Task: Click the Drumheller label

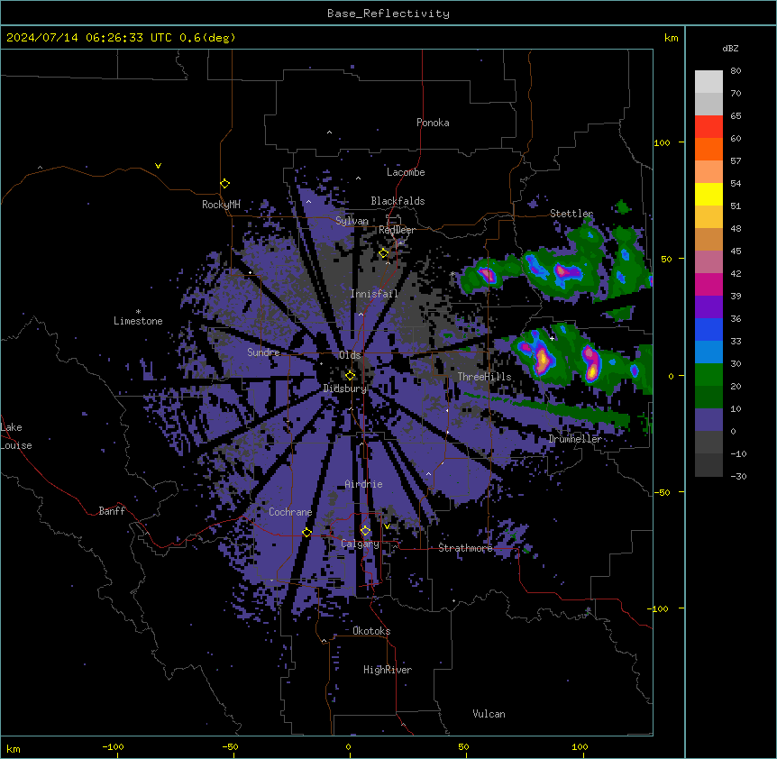Action: (x=575, y=439)
